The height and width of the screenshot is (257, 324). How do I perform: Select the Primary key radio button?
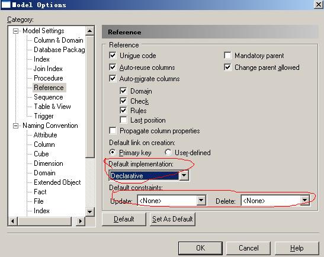click(113, 152)
